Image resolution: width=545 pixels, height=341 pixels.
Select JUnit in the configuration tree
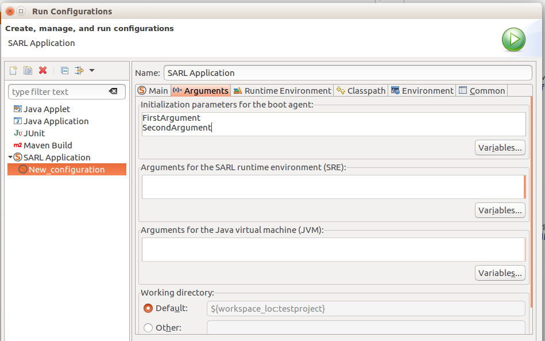(x=34, y=133)
